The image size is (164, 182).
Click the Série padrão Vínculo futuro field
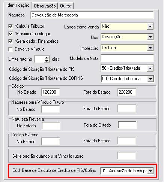(127, 155)
